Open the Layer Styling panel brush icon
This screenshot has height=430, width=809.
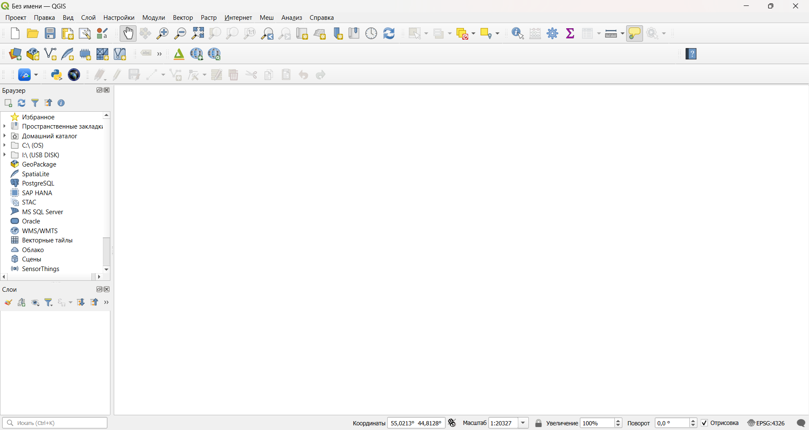click(x=8, y=303)
